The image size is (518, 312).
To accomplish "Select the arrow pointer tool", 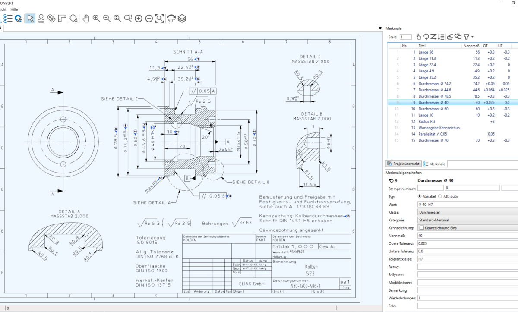I will tap(30, 19).
